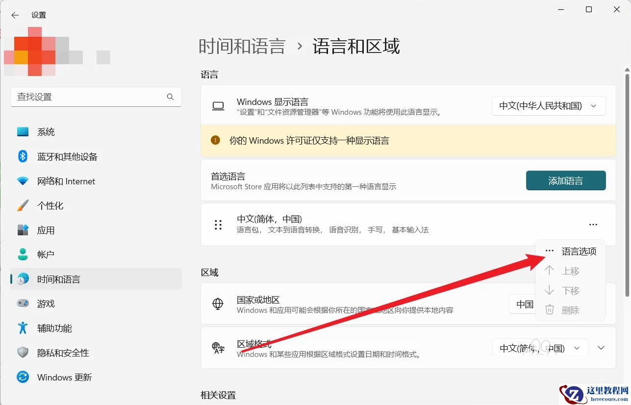Select the 系统 monitor icon in sidebar
This screenshot has width=631, height=405.
pos(23,131)
